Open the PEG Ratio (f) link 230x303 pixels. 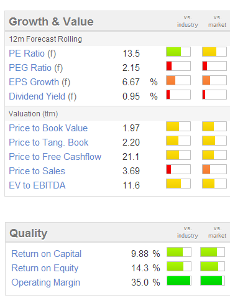coord(36,68)
